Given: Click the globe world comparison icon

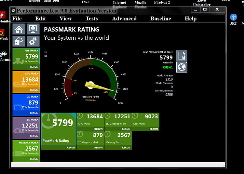Looking at the screenshot, I should [x=182, y=67].
